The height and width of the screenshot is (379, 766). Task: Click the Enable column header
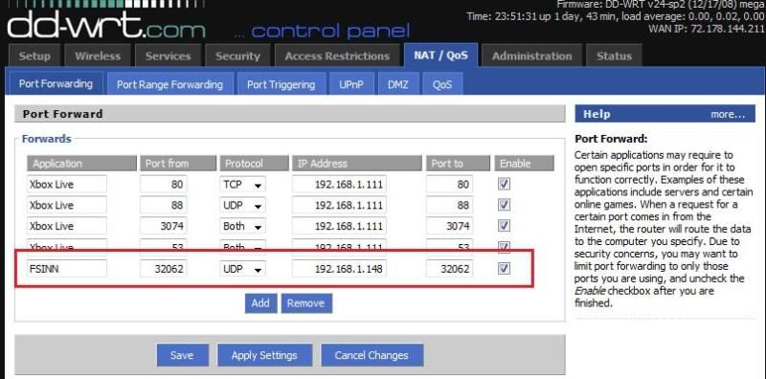(524, 164)
